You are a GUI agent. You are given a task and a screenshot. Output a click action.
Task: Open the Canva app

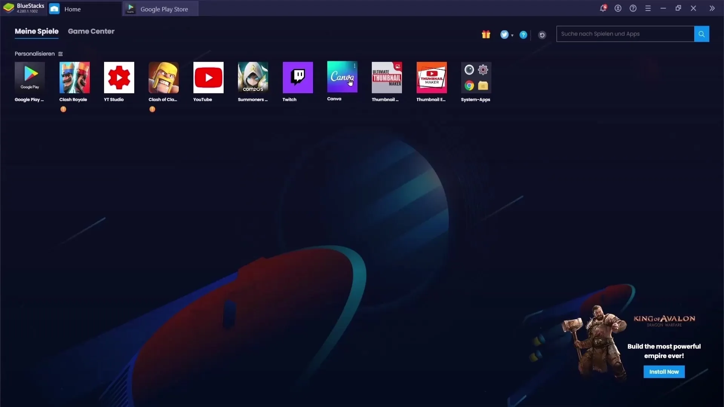click(342, 77)
